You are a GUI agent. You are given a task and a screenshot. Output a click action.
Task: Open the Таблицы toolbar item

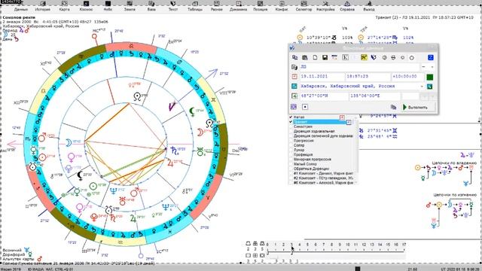(195, 6)
